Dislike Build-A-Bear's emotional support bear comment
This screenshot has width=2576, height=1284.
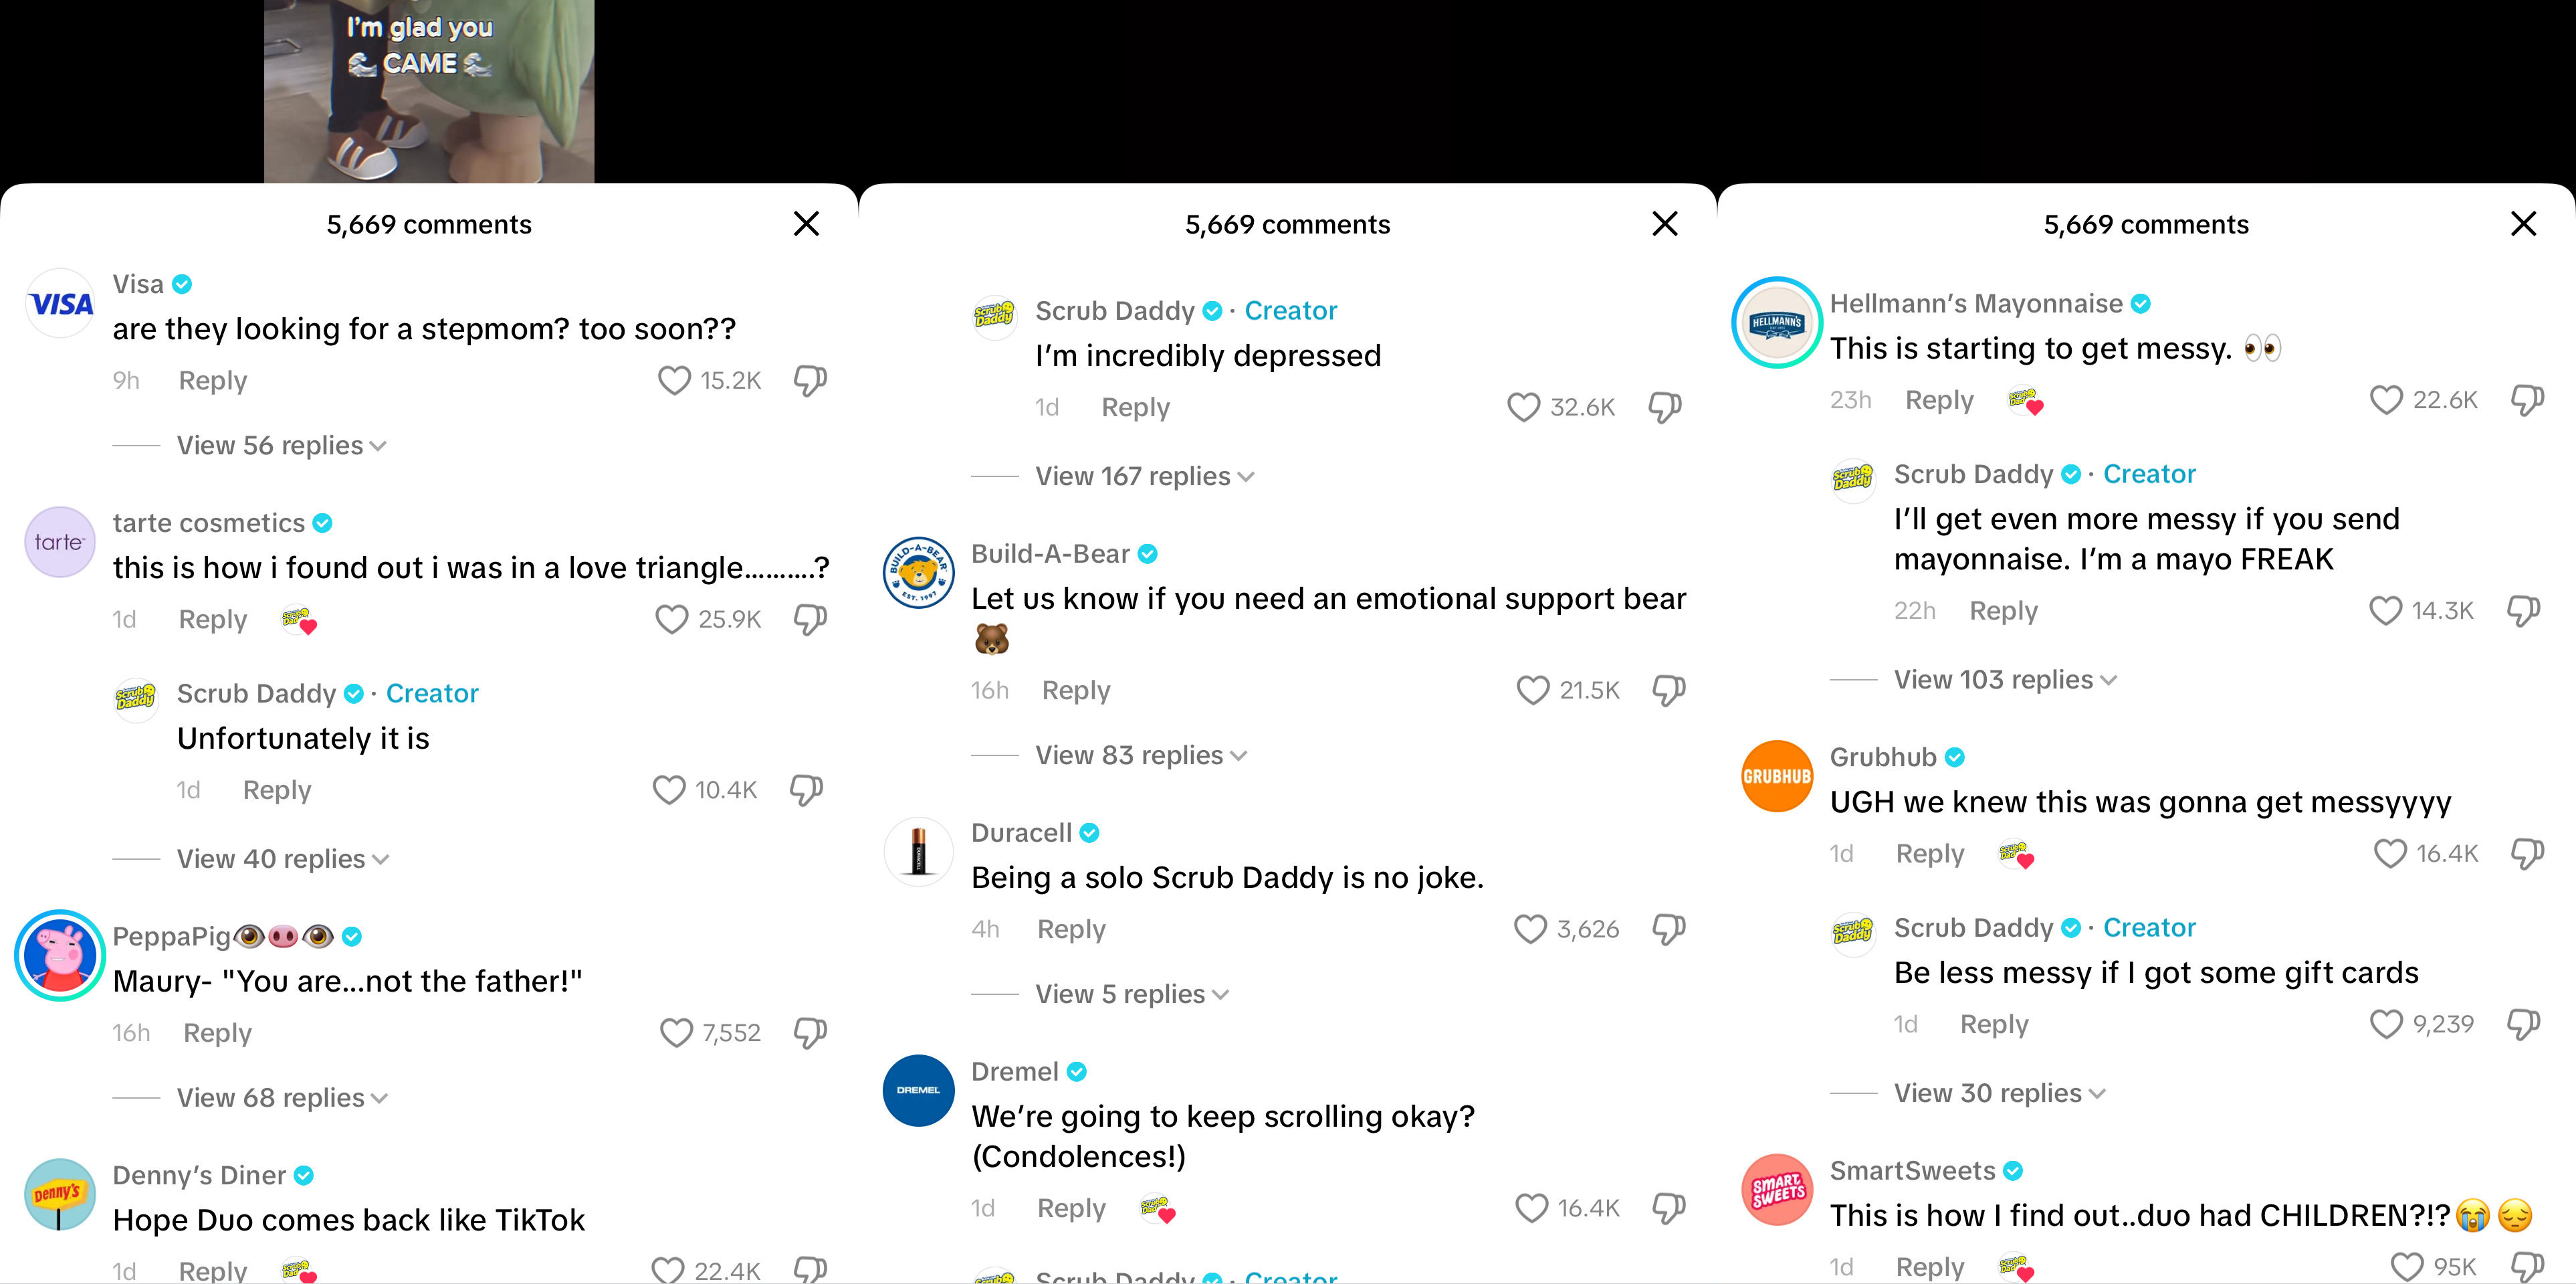1668,691
